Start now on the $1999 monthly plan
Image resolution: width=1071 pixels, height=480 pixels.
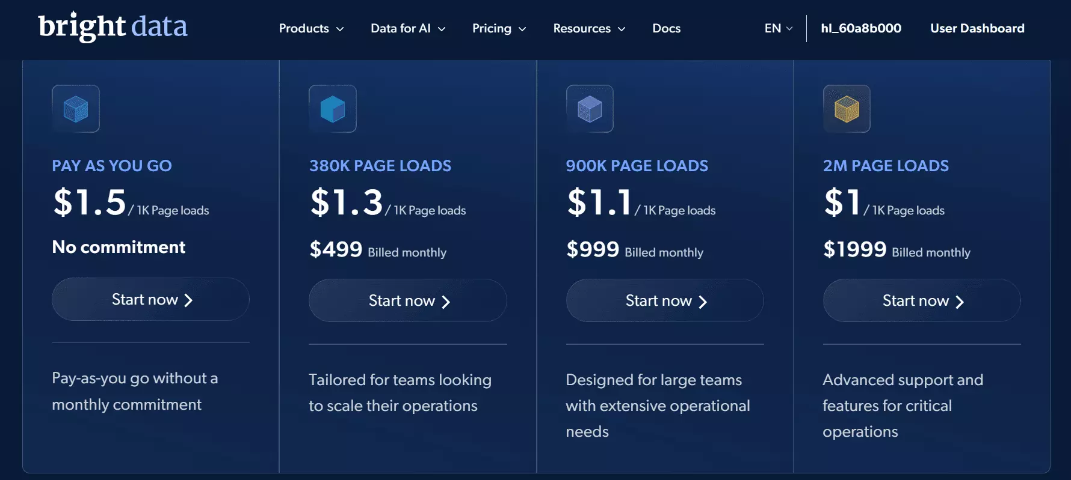(x=922, y=300)
